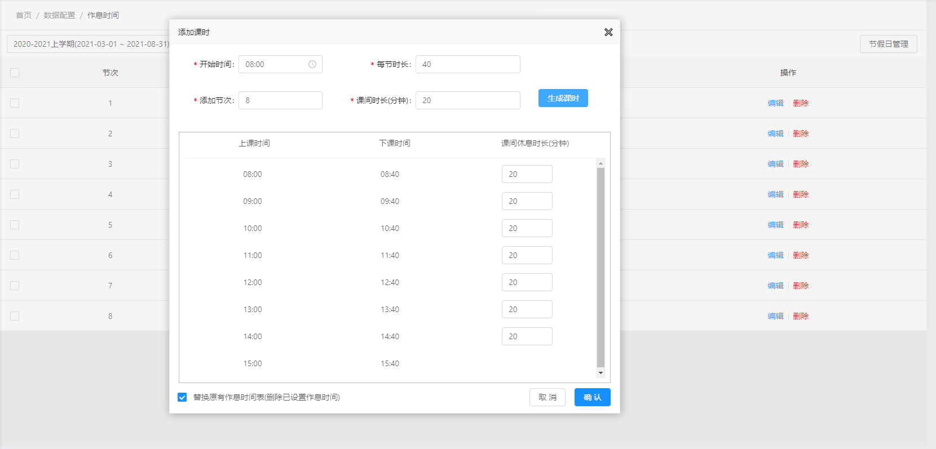The width and height of the screenshot is (936, 449).
Task: Click the 生成课时 button
Action: click(563, 98)
